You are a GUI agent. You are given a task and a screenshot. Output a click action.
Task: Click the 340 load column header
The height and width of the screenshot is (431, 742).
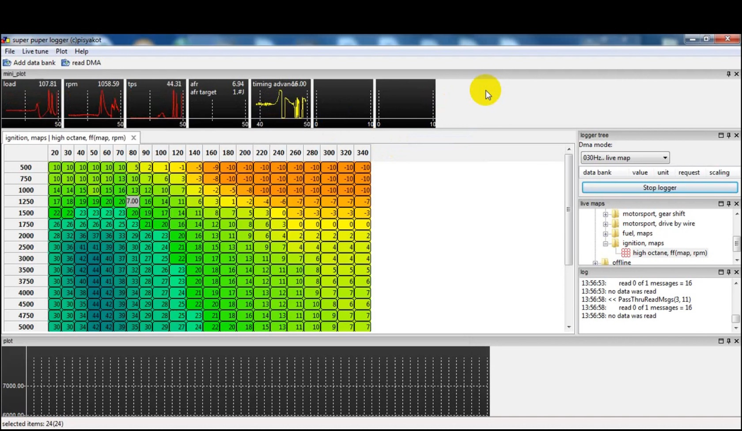click(363, 153)
